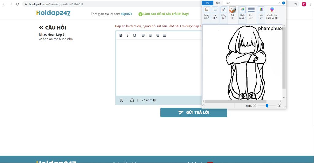Click the Paint horizontal scrollbar thumb
This screenshot has width=314, height=163.
(236, 101)
